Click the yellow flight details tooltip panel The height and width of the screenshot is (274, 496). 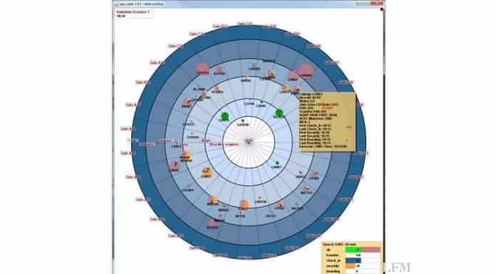[327, 122]
